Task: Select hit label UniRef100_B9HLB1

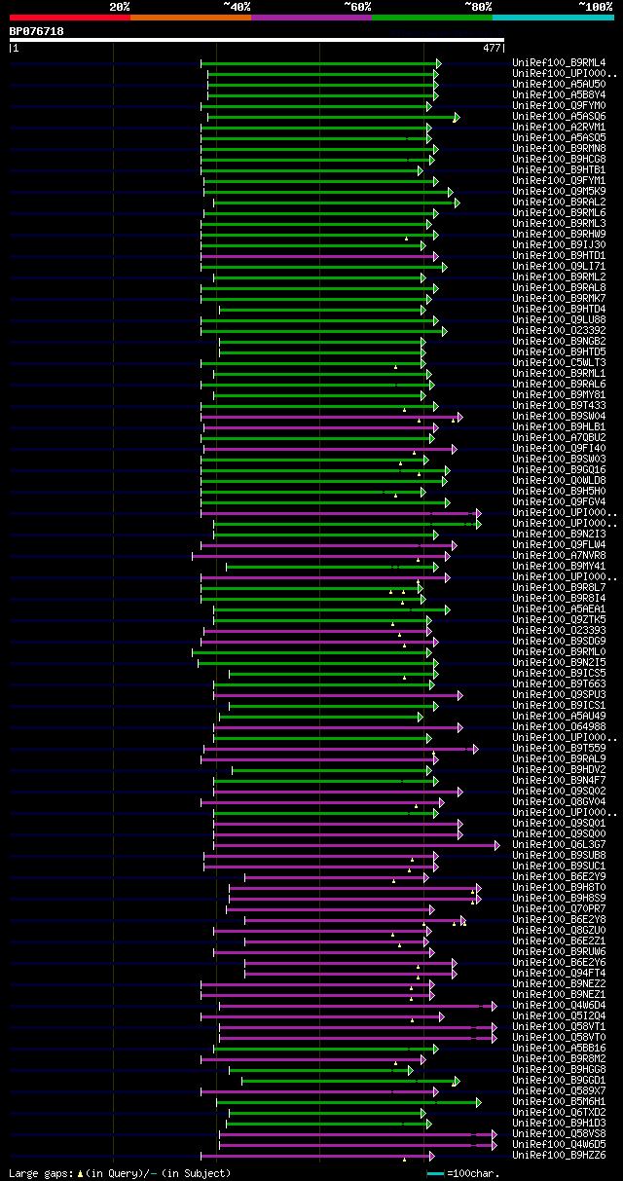Action: pos(559,427)
